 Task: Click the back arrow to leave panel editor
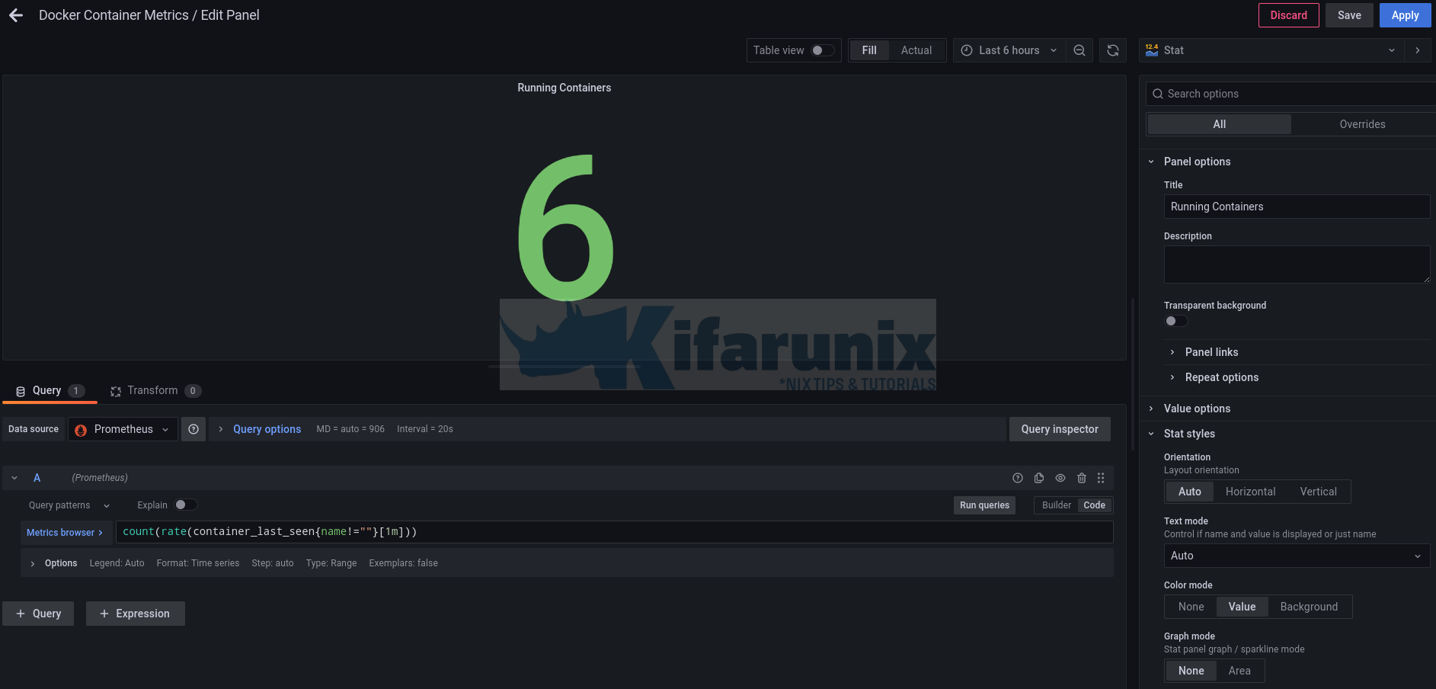[16, 15]
